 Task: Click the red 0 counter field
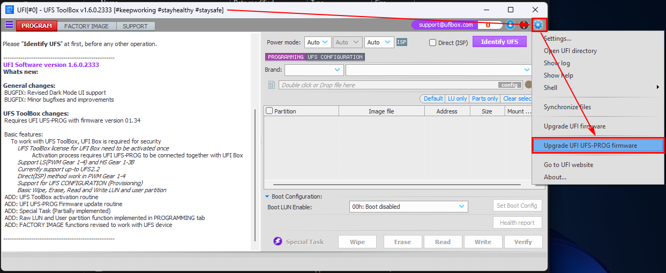(x=488, y=25)
